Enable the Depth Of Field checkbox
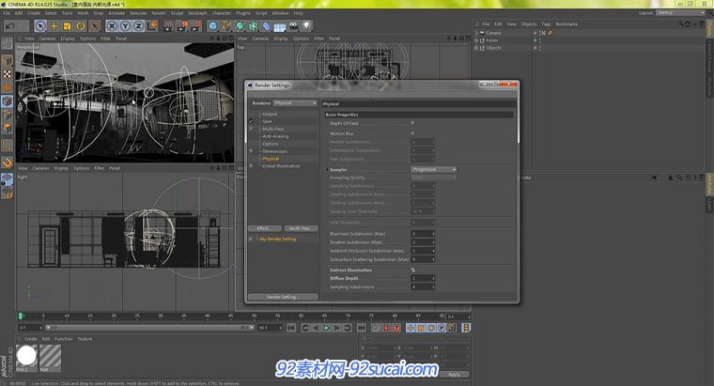The width and height of the screenshot is (714, 386). click(x=412, y=123)
